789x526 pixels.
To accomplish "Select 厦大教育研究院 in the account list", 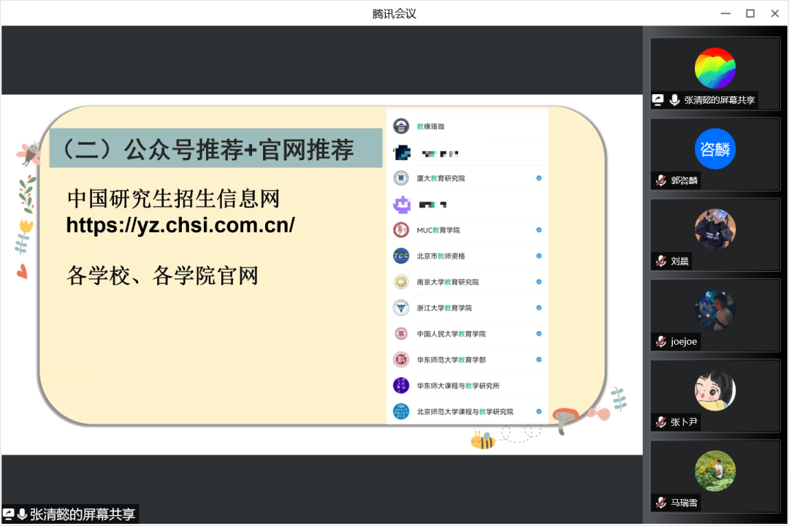I will [441, 178].
